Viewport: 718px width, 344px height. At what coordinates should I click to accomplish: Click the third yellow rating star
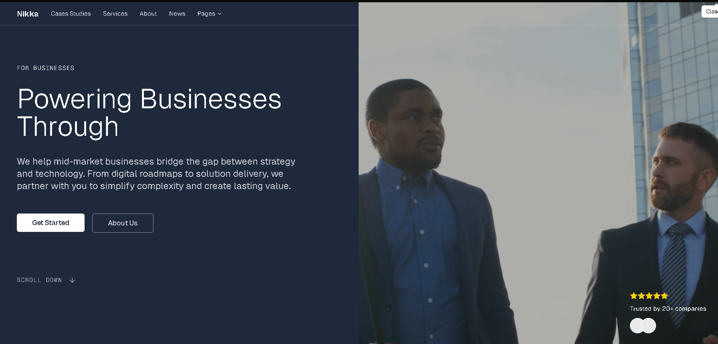pos(649,296)
